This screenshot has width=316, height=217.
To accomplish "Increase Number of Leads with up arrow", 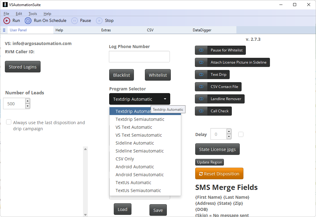I will tap(27, 101).
